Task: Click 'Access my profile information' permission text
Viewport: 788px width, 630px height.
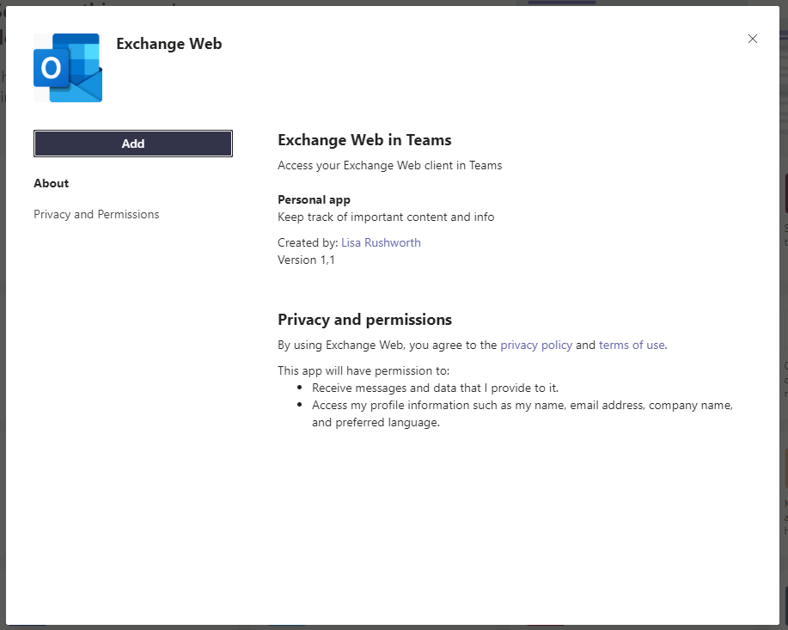Action: coord(522,413)
